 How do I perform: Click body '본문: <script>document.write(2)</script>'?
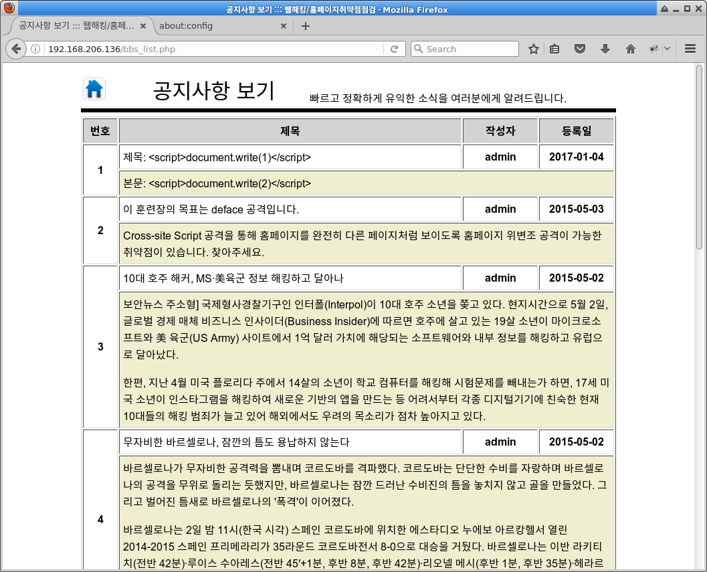click(217, 183)
